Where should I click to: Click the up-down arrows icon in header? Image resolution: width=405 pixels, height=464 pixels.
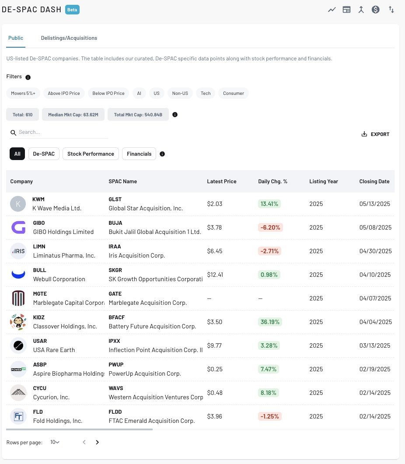point(391,10)
